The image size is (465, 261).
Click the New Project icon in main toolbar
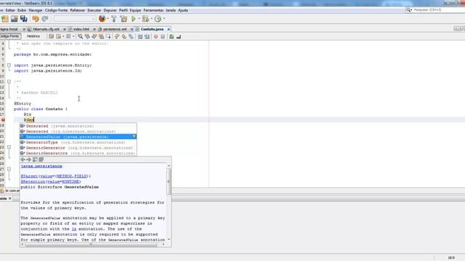tap(5, 19)
